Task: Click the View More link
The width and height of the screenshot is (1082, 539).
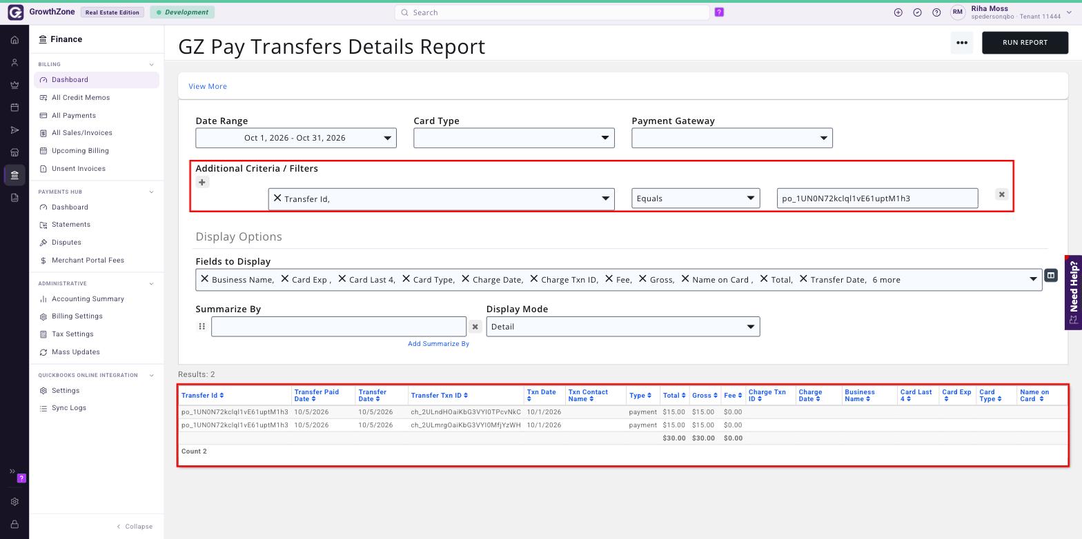Action: point(208,87)
